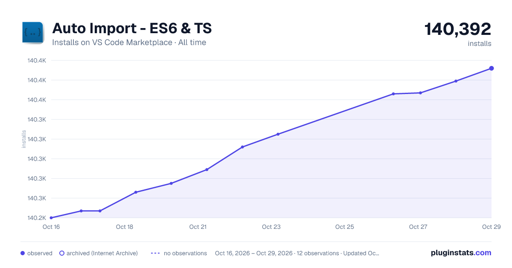The image size is (512, 268).
Task: Click the 140,392 installs total
Action: click(x=458, y=29)
